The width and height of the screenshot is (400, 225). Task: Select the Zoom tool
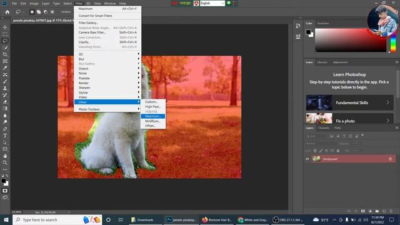5,162
